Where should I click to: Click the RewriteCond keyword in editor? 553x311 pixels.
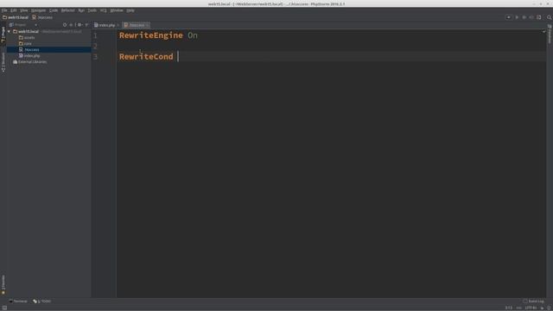pos(146,56)
